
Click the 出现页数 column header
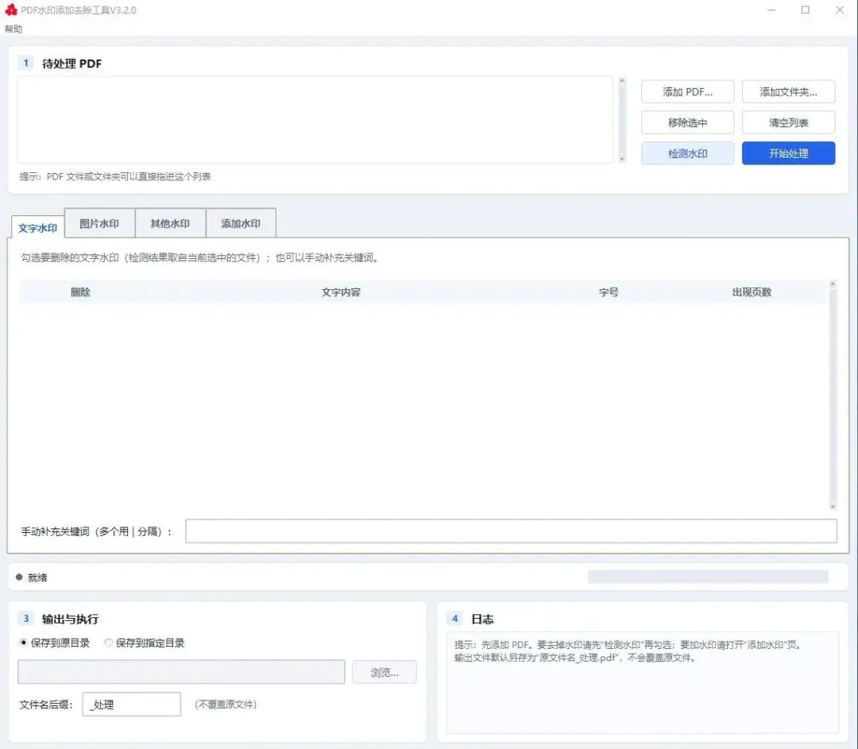(x=752, y=292)
